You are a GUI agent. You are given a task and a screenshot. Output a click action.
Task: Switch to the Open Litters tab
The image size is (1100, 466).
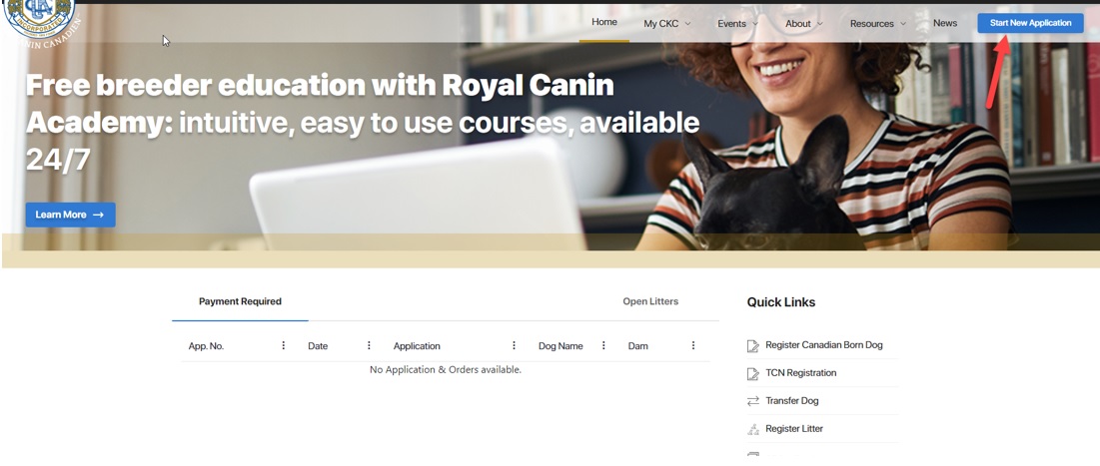pyautogui.click(x=650, y=302)
